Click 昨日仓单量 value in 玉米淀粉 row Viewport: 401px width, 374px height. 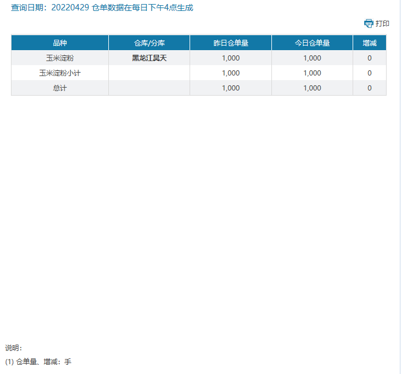230,58
